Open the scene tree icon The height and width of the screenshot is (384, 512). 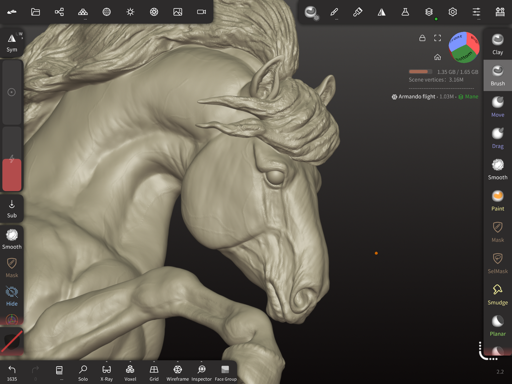pyautogui.click(x=59, y=12)
